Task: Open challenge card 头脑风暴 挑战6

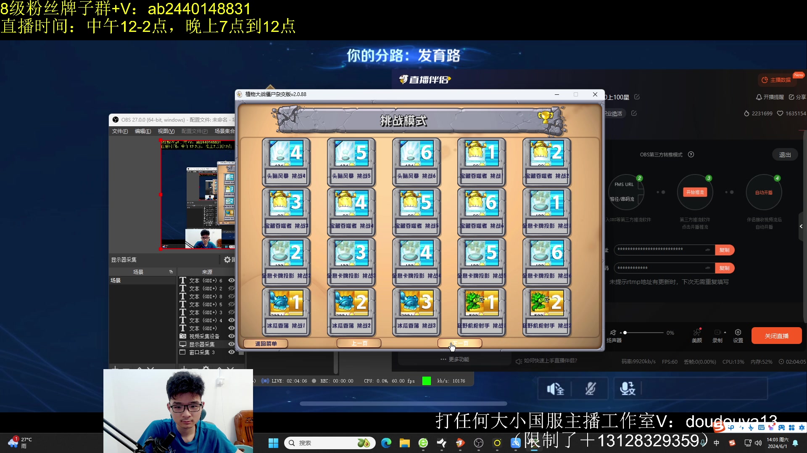Action: point(417,162)
